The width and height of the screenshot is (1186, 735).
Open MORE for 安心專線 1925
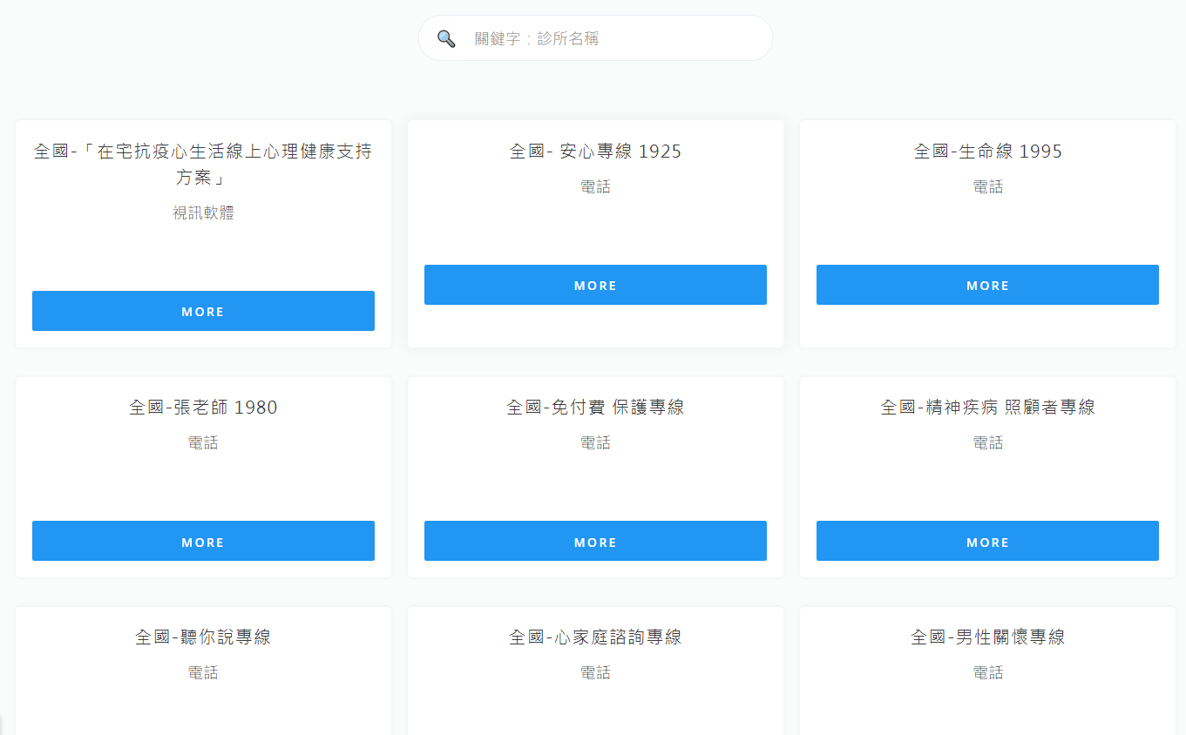coord(595,285)
